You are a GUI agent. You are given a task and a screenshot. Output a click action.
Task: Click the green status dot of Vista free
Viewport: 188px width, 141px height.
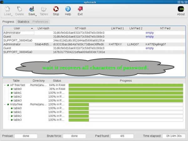[8, 104]
